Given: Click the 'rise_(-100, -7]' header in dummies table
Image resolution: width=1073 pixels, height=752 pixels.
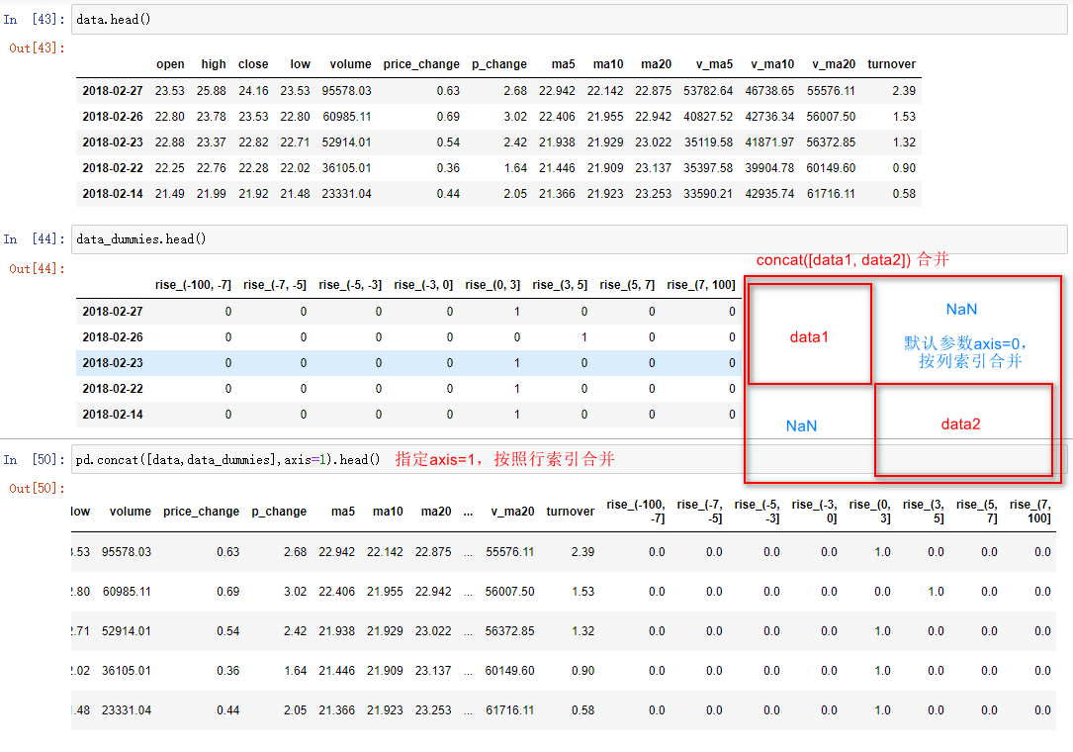Looking at the screenshot, I should pos(193,284).
